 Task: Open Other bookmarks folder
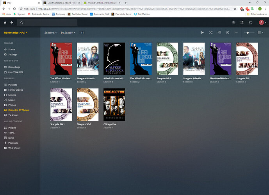click(257, 14)
